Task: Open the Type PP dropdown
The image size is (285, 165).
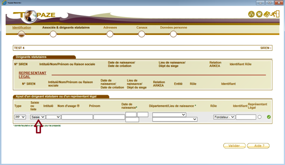Action: [x=20, y=117]
